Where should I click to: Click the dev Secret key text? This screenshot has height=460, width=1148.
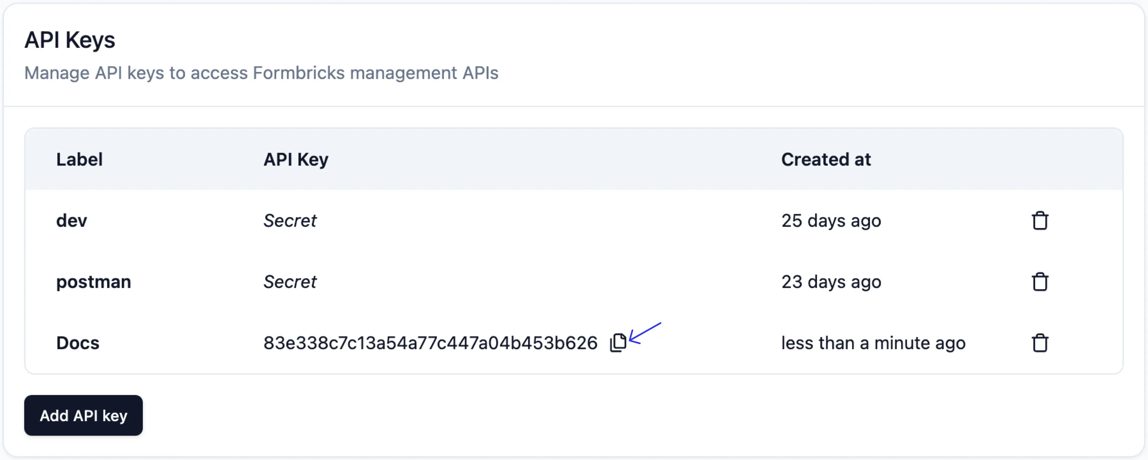point(290,221)
